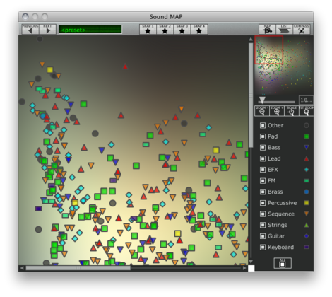Click the Zoom plus magnifier button
The height and width of the screenshot is (297, 332).
coord(277,111)
